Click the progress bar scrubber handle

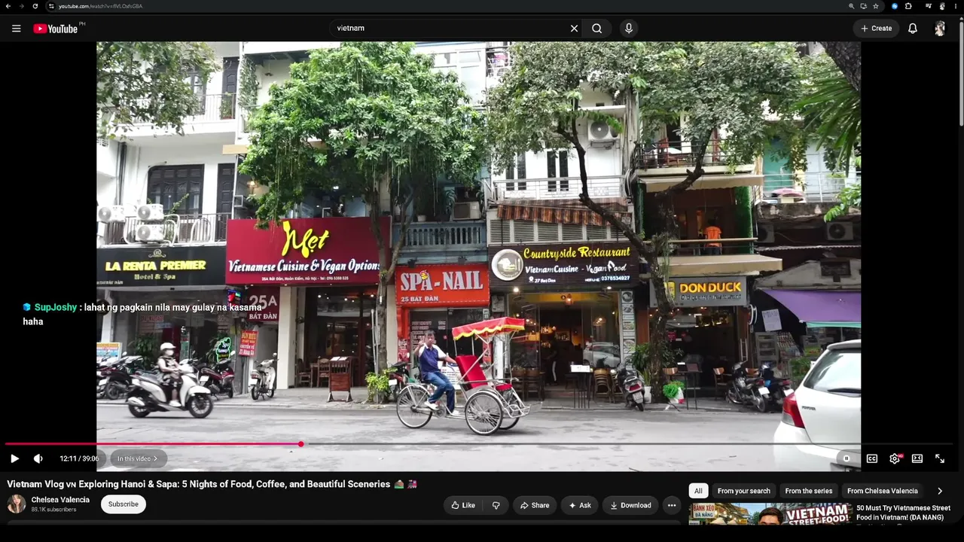pyautogui.click(x=301, y=444)
